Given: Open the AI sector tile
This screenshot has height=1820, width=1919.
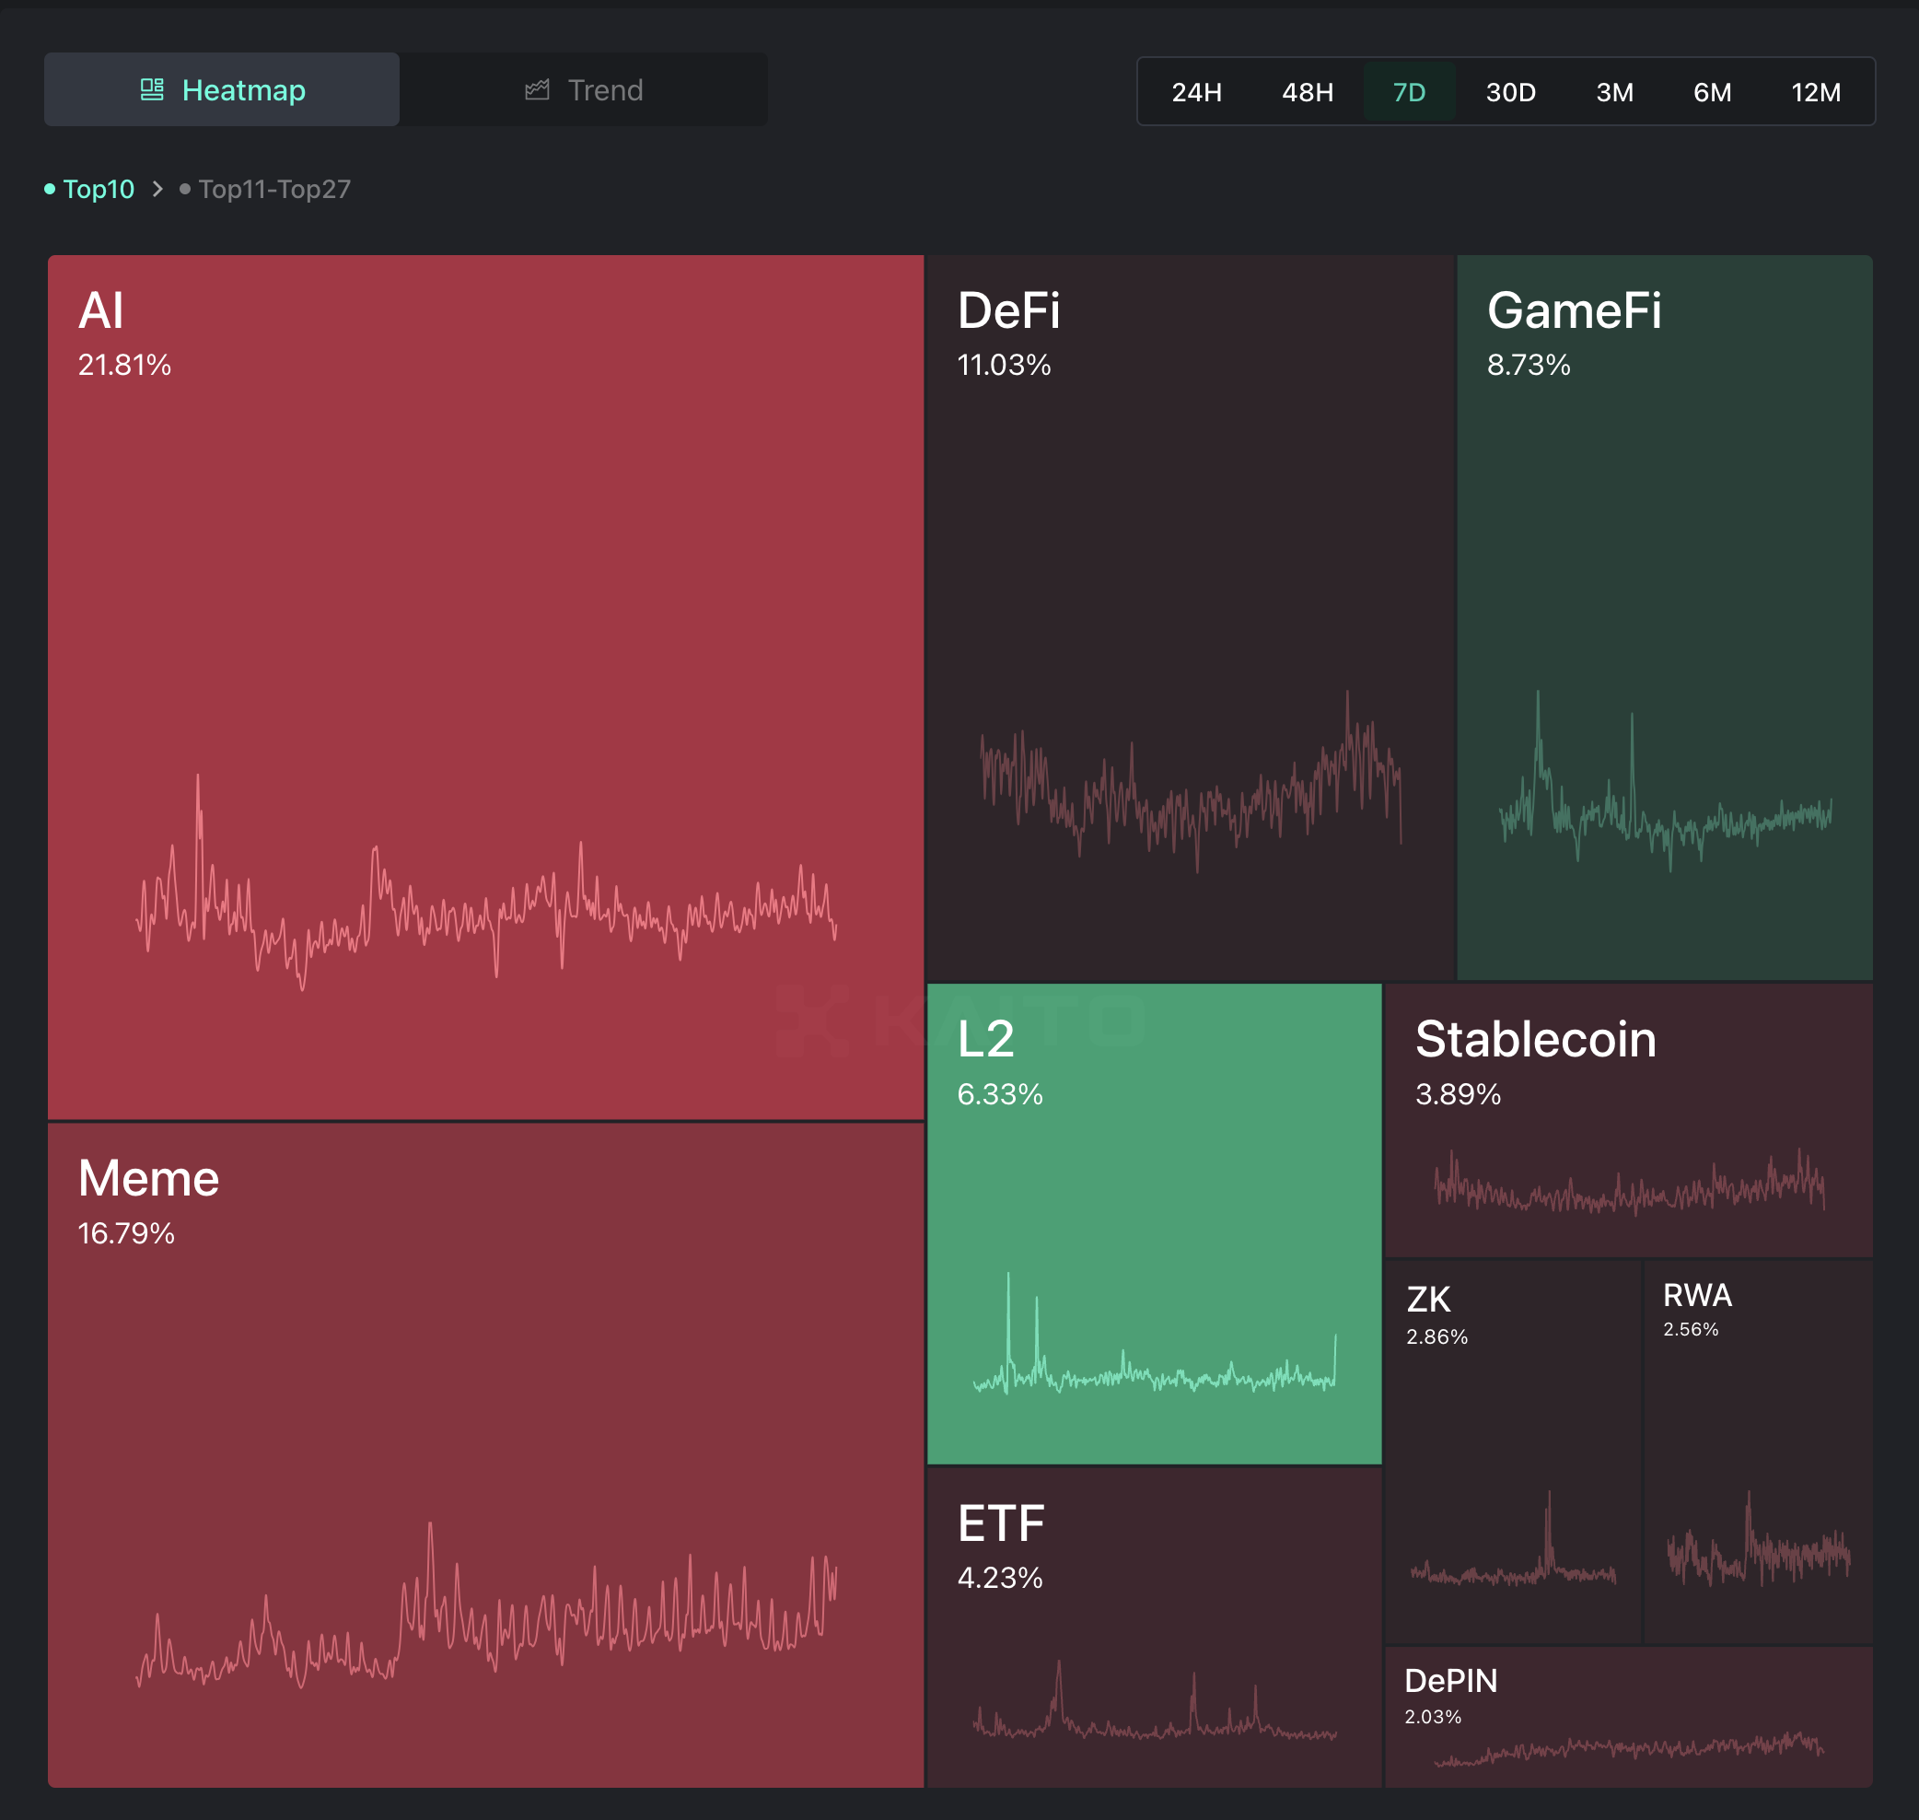Looking at the screenshot, I should point(485,679).
